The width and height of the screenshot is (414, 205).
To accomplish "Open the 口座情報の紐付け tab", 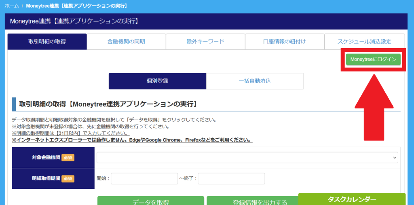I will tap(285, 42).
